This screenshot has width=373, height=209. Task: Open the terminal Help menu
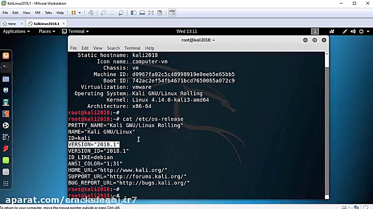click(150, 48)
